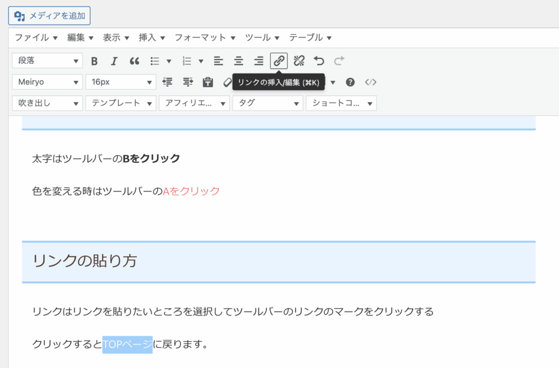
Task: Click the increase indent icon
Action: [x=187, y=82]
